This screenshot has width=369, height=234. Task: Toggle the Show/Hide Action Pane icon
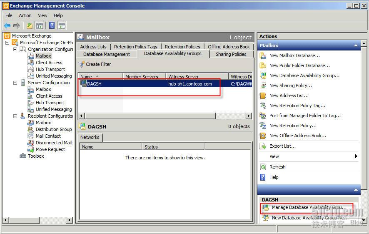click(62, 25)
